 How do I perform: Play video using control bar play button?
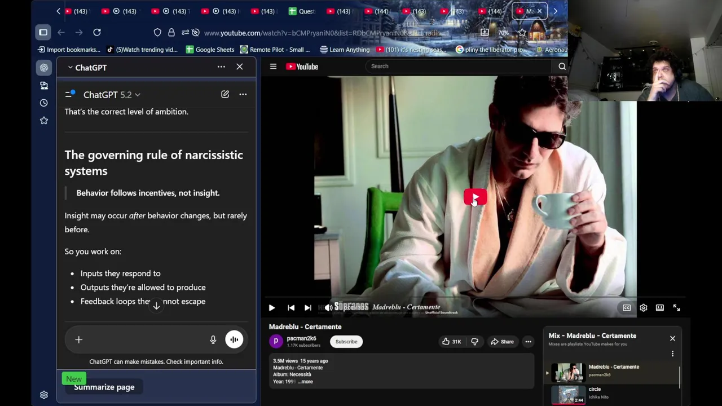(x=272, y=308)
